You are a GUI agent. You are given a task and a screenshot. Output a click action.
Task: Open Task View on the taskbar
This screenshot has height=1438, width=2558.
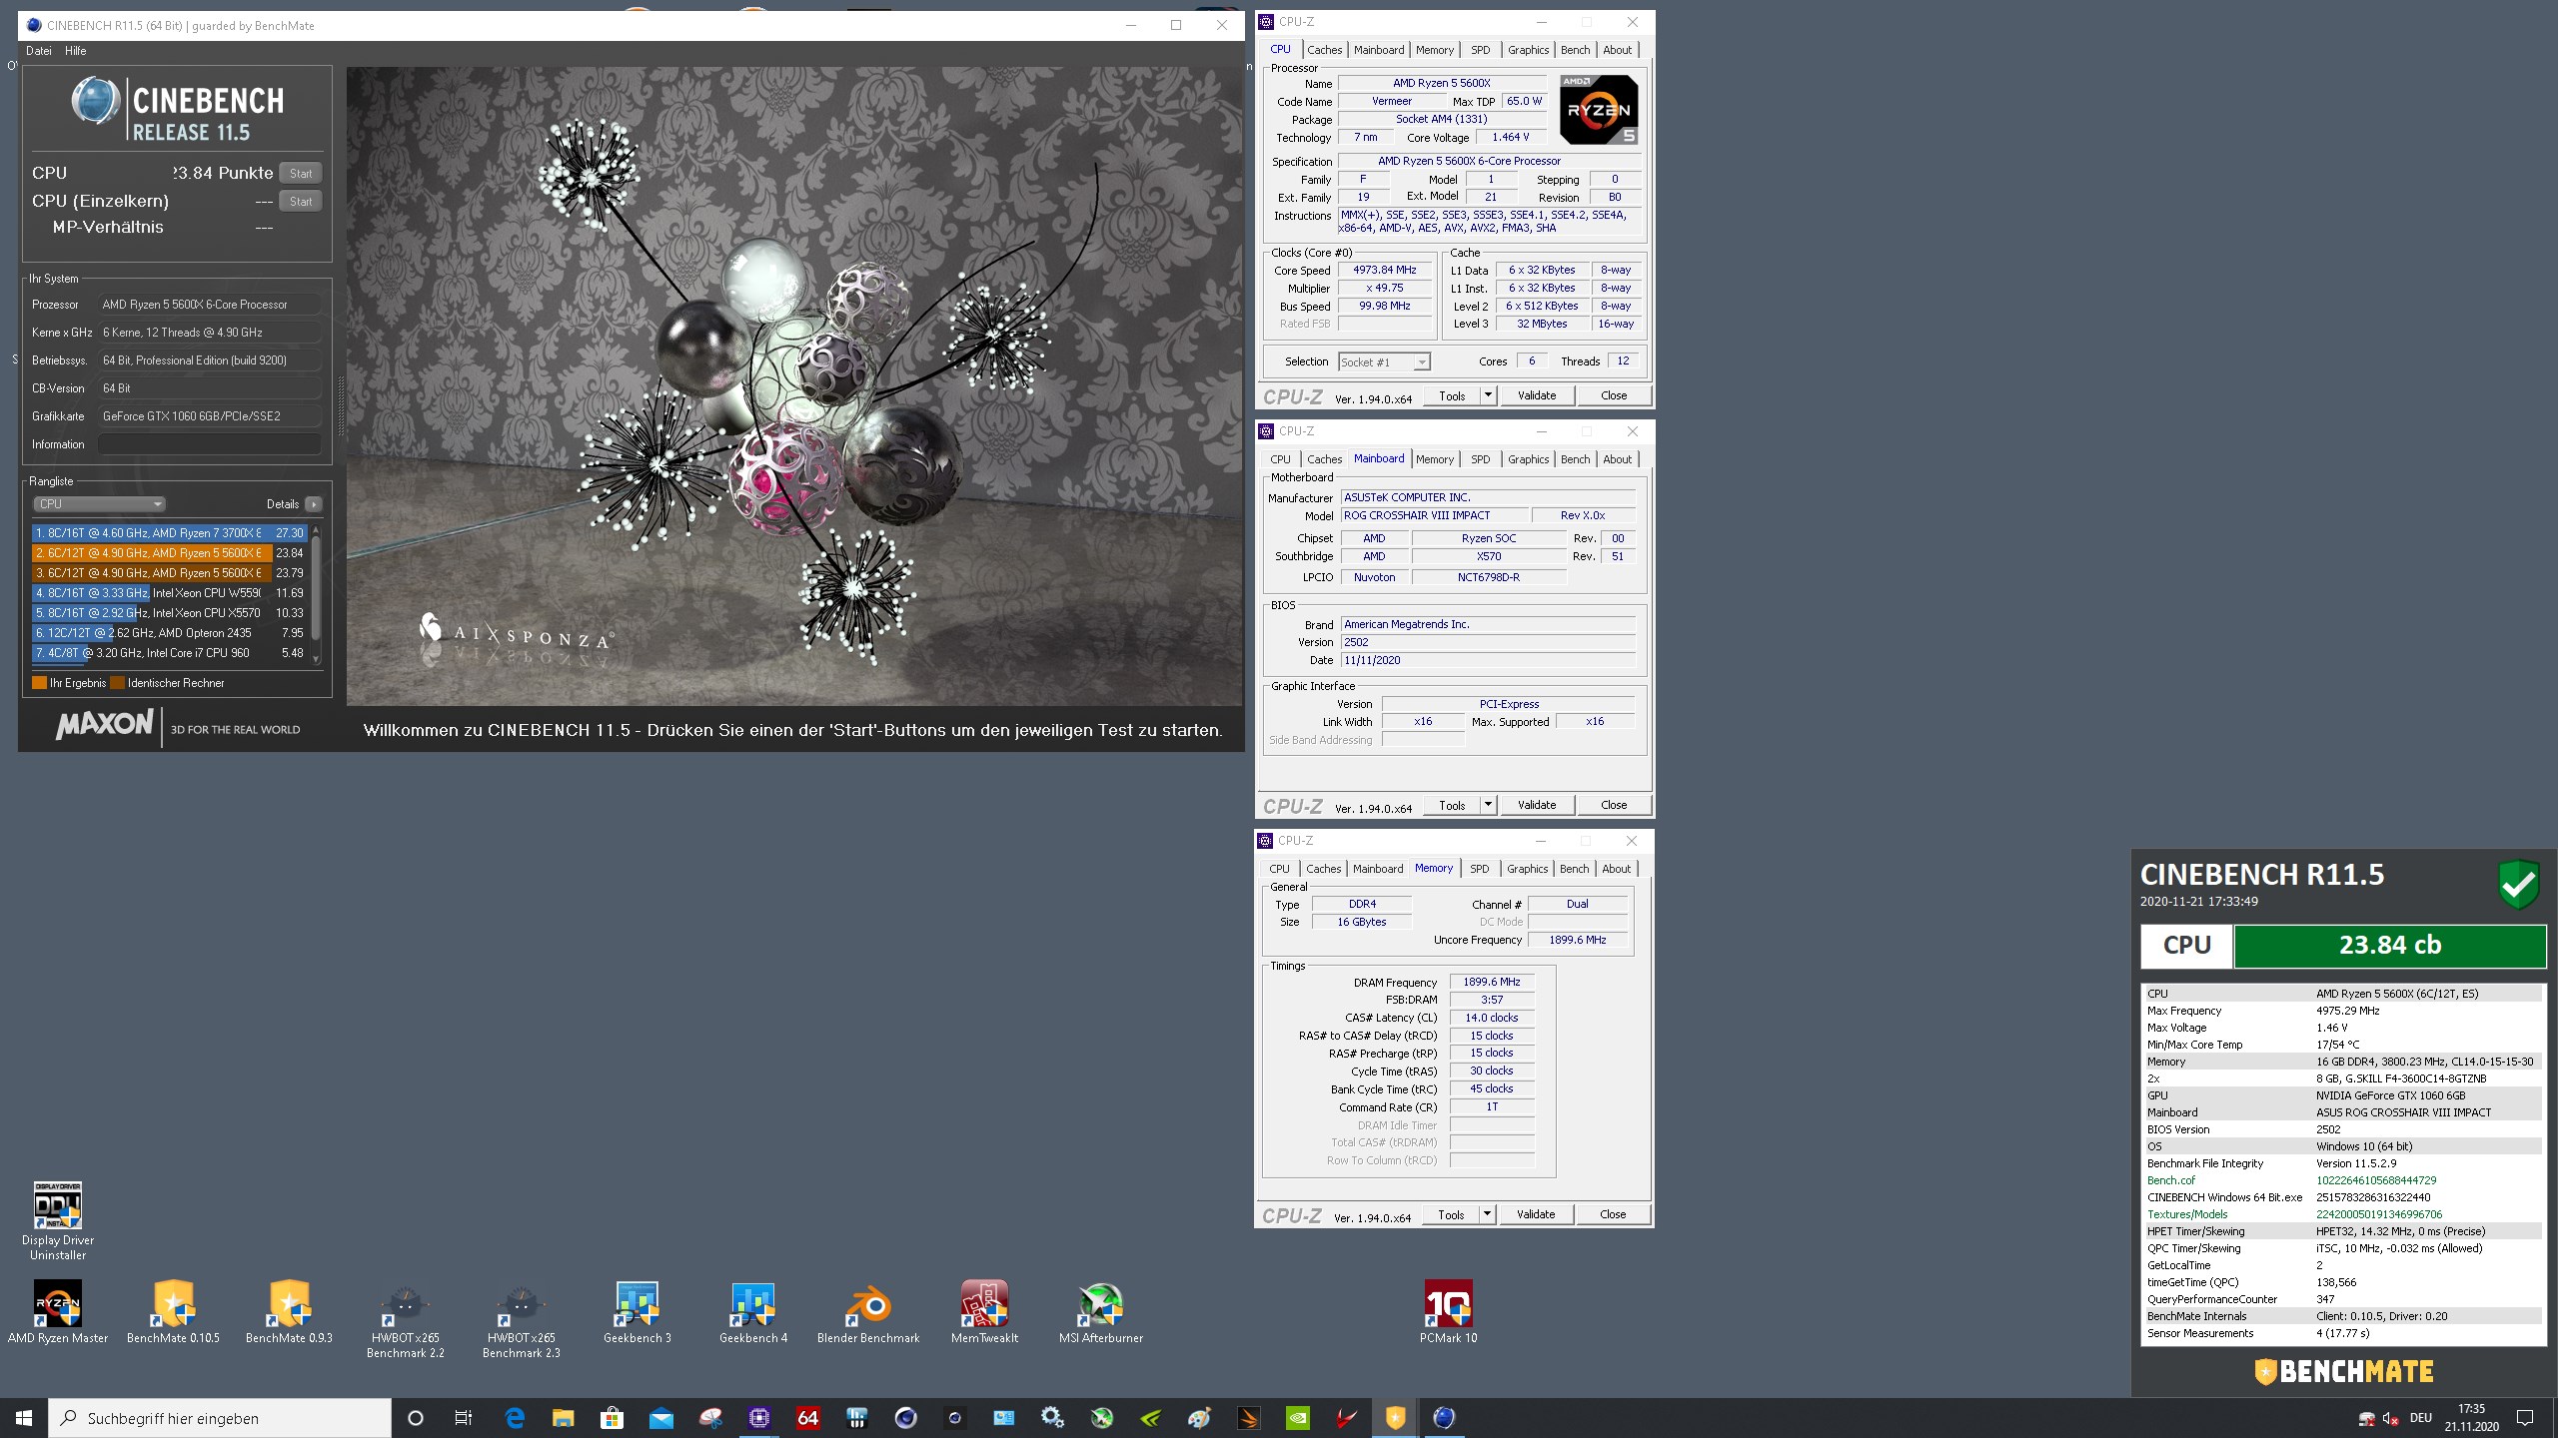(x=464, y=1418)
